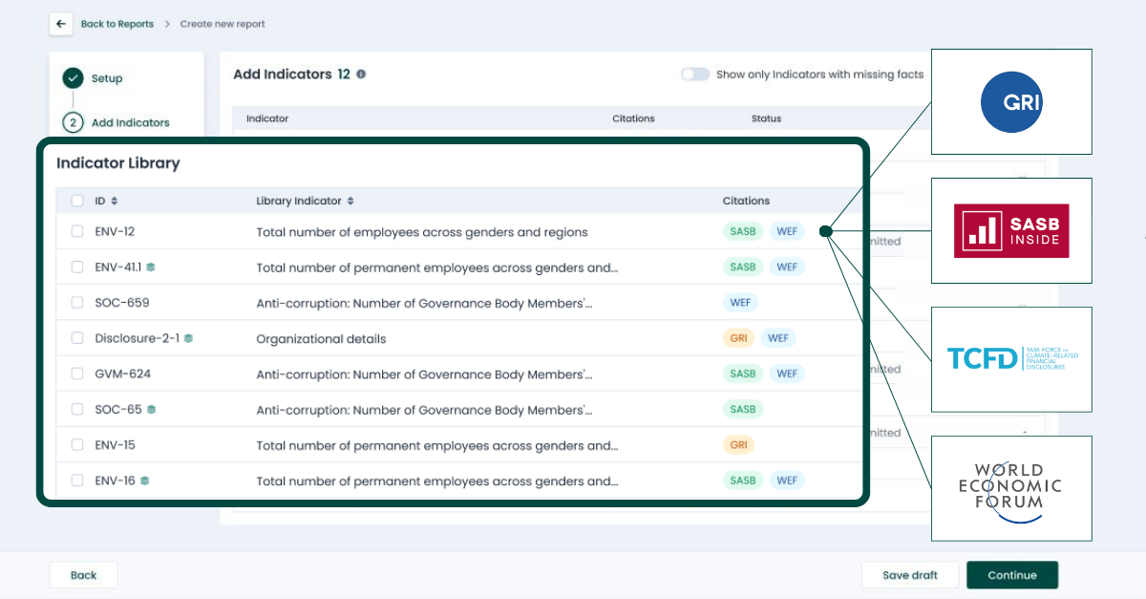Click the stack icon beside ENV-16

point(144,481)
